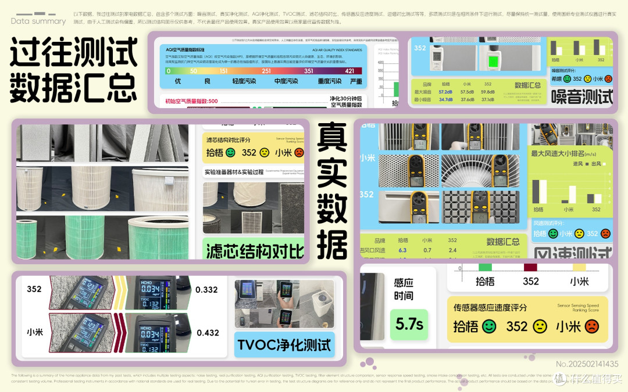Click the 0.432 TVOC result
Viewport: 628px width, 392px height.
tap(208, 332)
